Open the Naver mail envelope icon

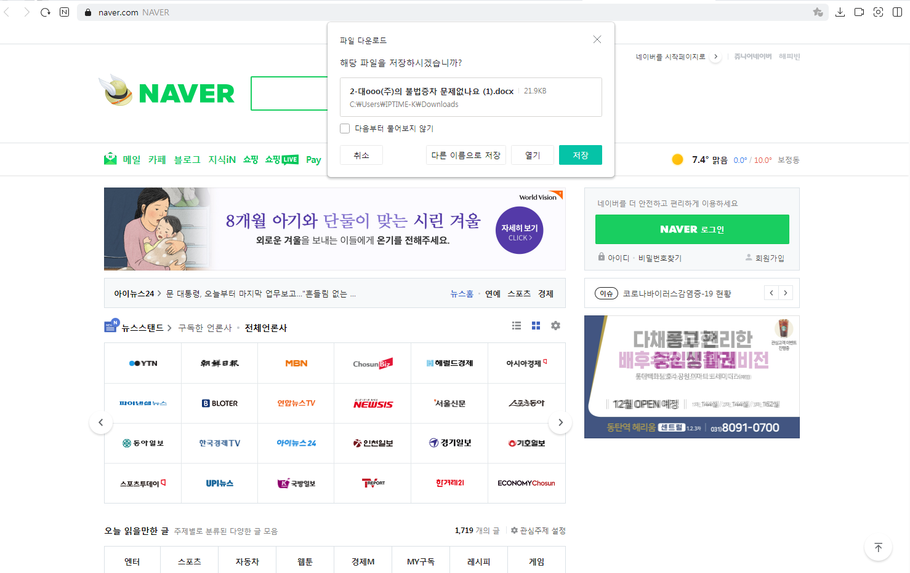(x=110, y=159)
